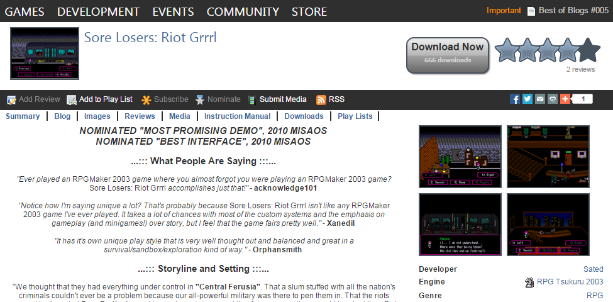This screenshot has height=302, width=613.
Task: Click the Twitter share icon
Action: click(527, 99)
